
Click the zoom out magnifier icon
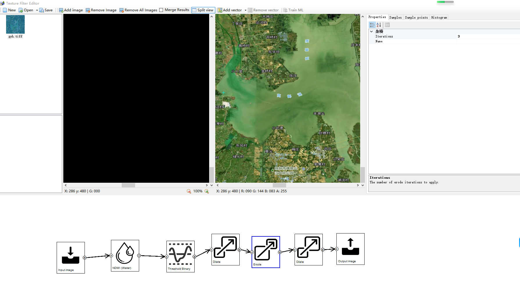tap(189, 191)
